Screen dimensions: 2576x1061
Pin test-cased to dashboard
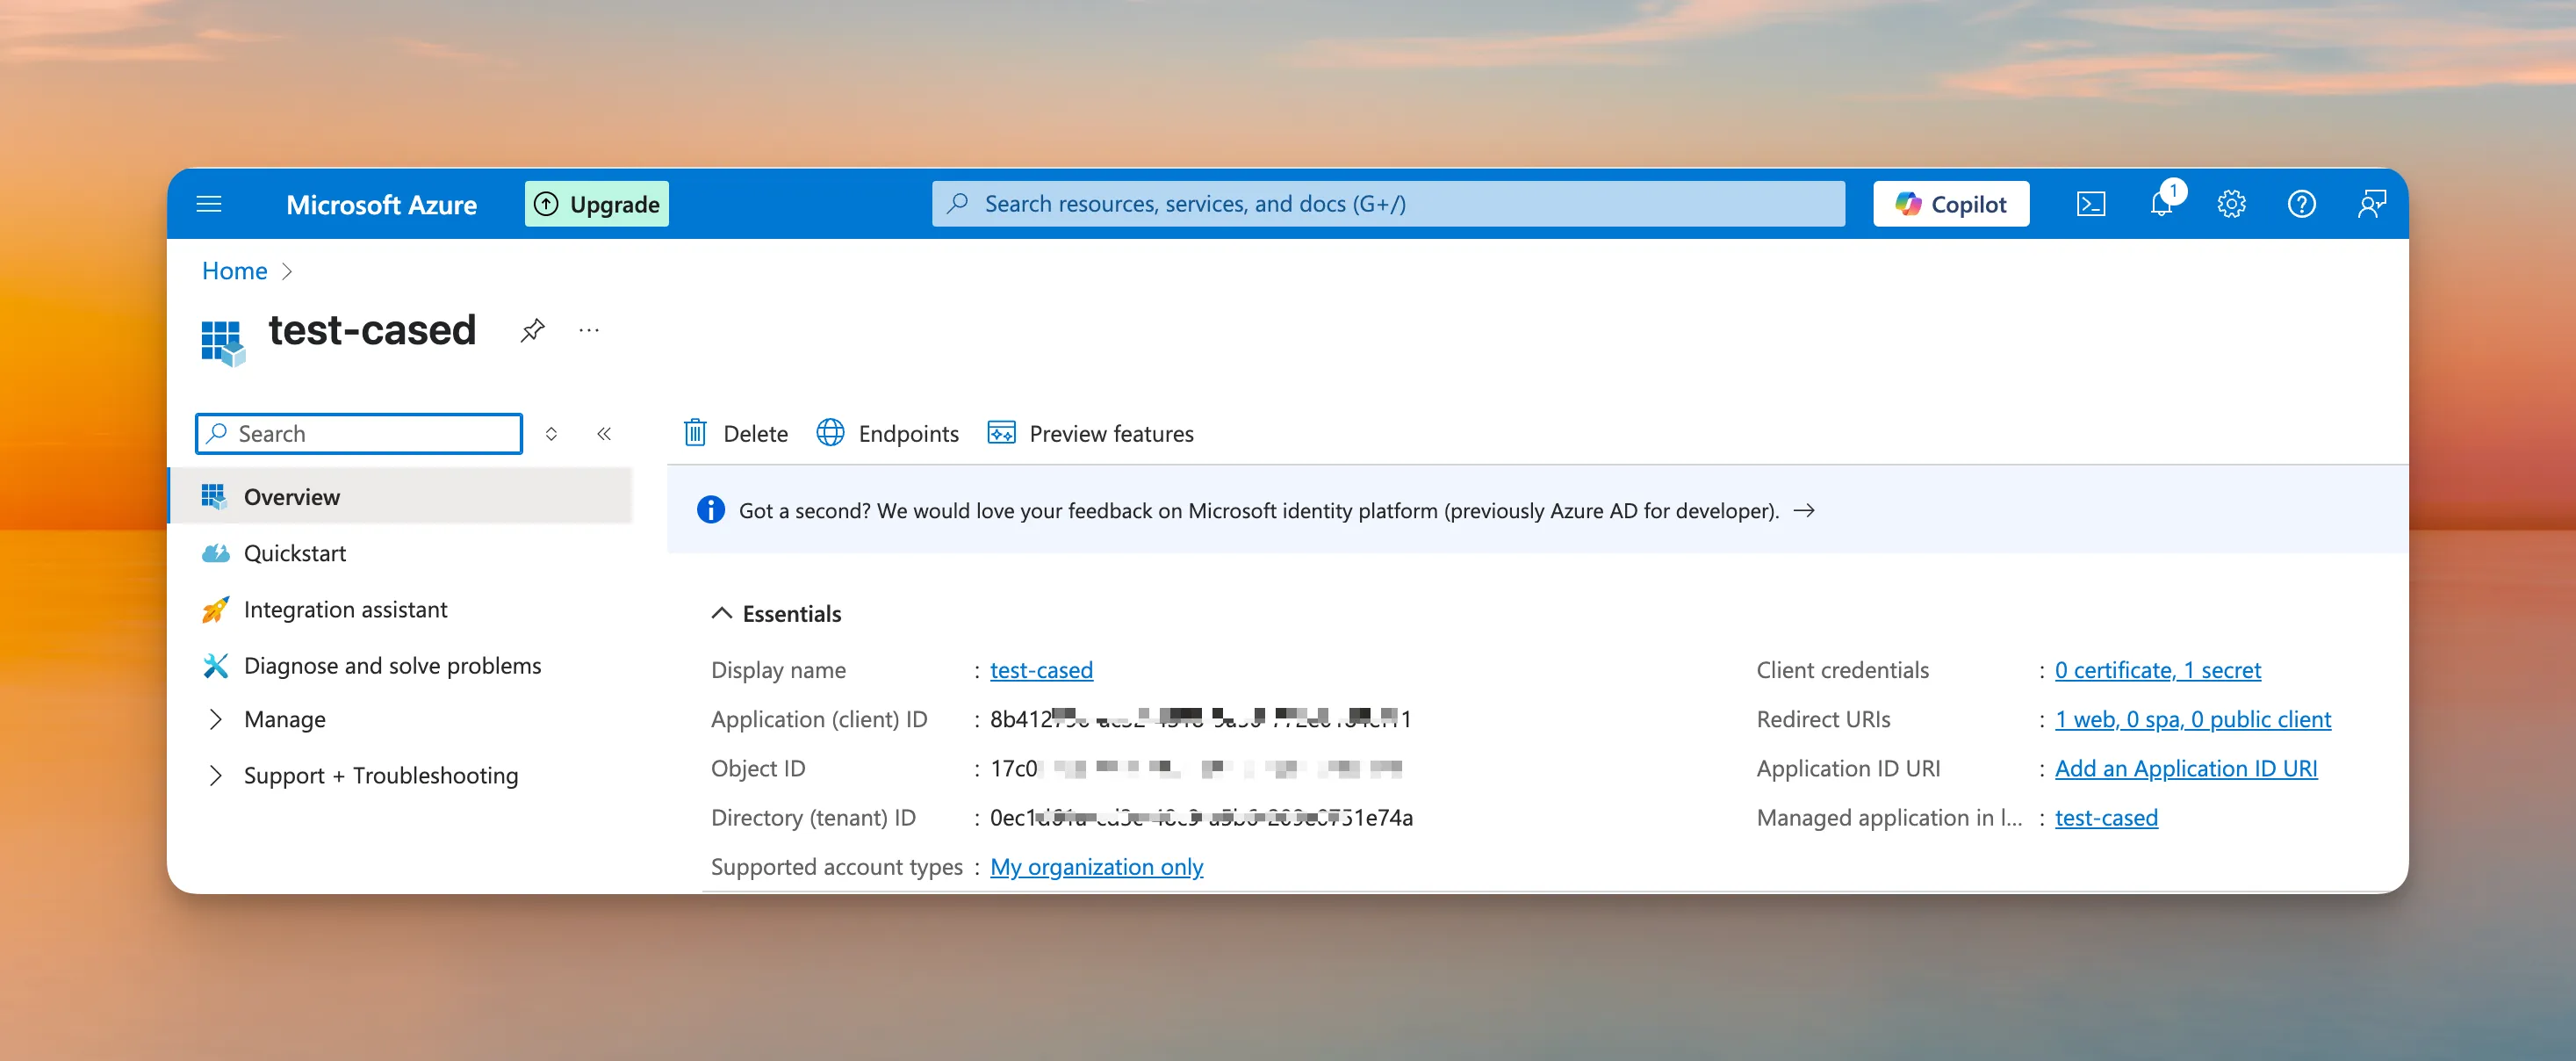click(532, 330)
